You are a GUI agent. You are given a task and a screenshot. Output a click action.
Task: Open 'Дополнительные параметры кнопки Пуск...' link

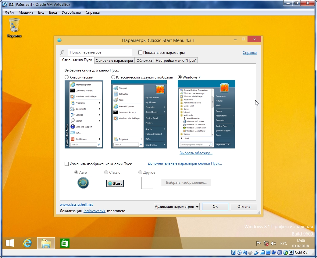coord(185,163)
